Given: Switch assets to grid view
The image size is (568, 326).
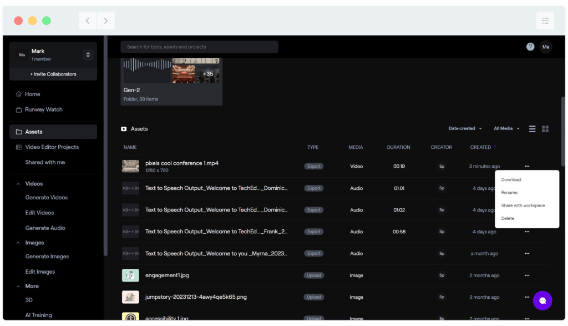Looking at the screenshot, I should click(545, 128).
